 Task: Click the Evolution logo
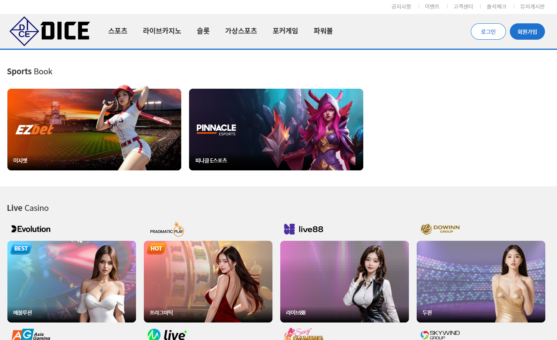coord(31,229)
